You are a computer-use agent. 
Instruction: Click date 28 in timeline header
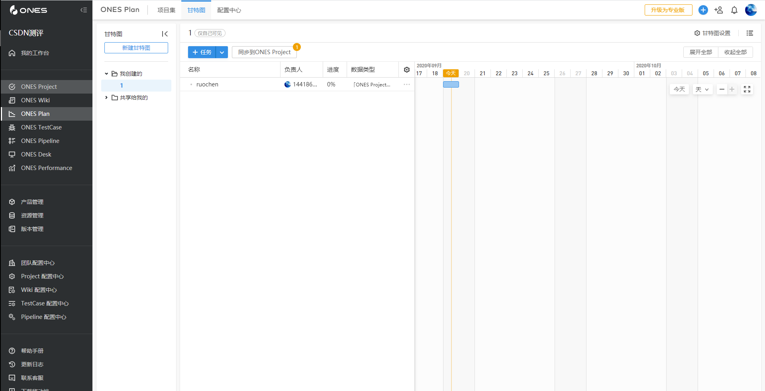tap(594, 73)
